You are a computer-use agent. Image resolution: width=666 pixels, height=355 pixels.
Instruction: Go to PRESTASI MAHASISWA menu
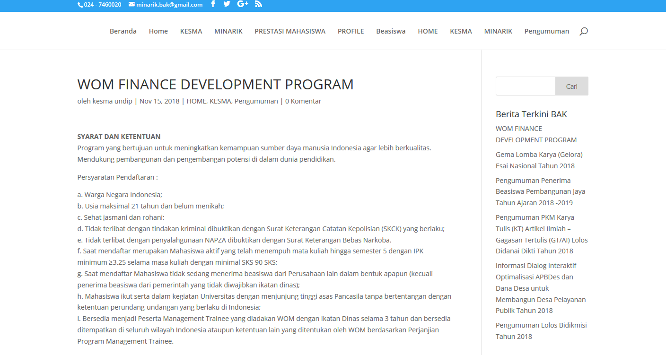[290, 31]
